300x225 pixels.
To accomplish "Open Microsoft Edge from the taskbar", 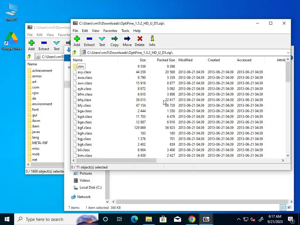I will 134,219.
